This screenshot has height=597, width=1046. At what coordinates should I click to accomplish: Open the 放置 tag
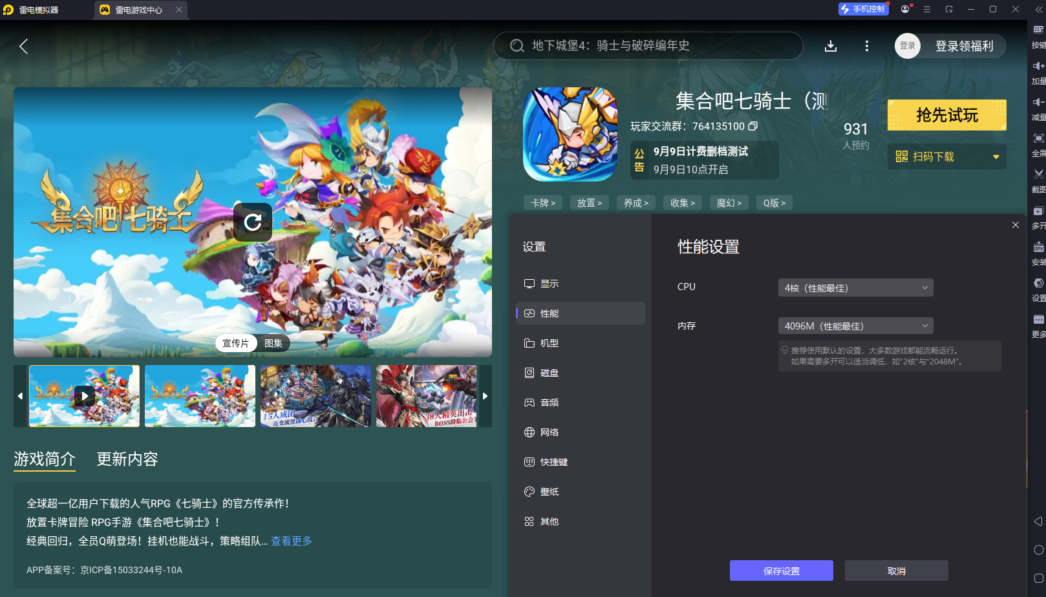click(590, 203)
